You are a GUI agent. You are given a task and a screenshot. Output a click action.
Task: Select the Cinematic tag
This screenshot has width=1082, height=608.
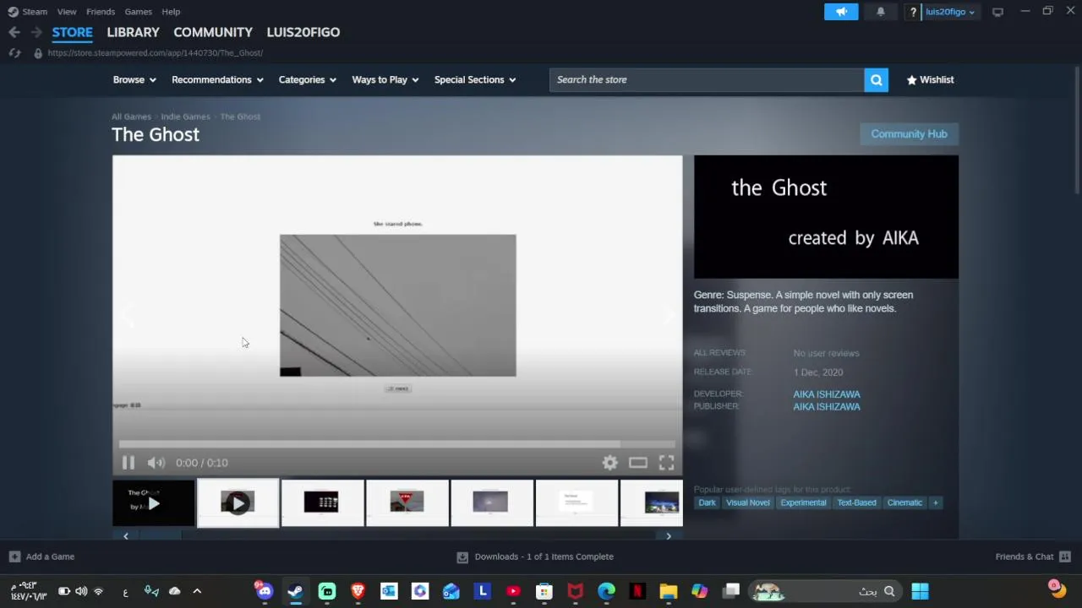(x=904, y=502)
